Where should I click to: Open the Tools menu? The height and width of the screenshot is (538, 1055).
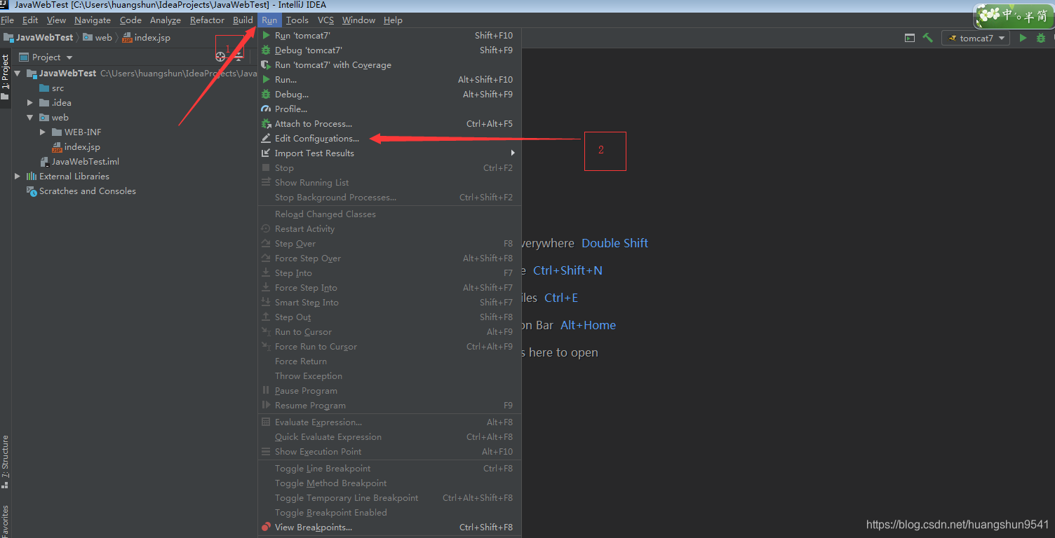(x=297, y=20)
